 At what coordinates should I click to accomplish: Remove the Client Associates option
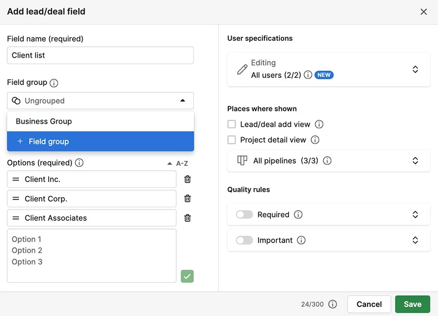click(187, 218)
